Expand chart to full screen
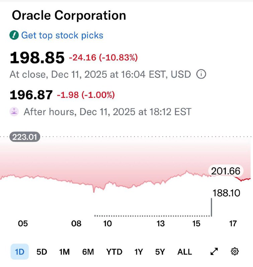253x267 pixels. tap(214, 252)
